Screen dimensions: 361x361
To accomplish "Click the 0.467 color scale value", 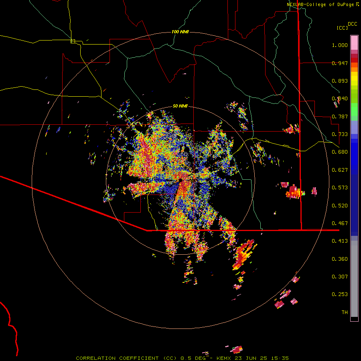I will [x=340, y=223].
